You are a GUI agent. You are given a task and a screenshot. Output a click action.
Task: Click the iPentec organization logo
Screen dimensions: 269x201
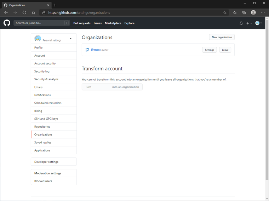point(87,50)
